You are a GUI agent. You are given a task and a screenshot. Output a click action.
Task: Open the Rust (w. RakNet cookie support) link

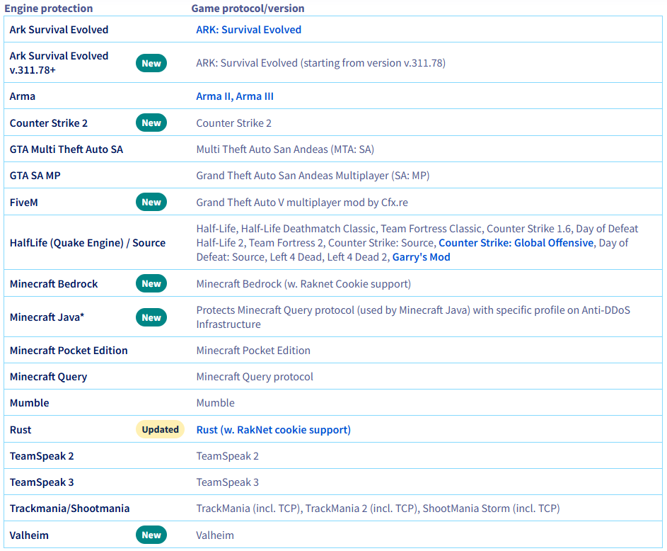274,430
